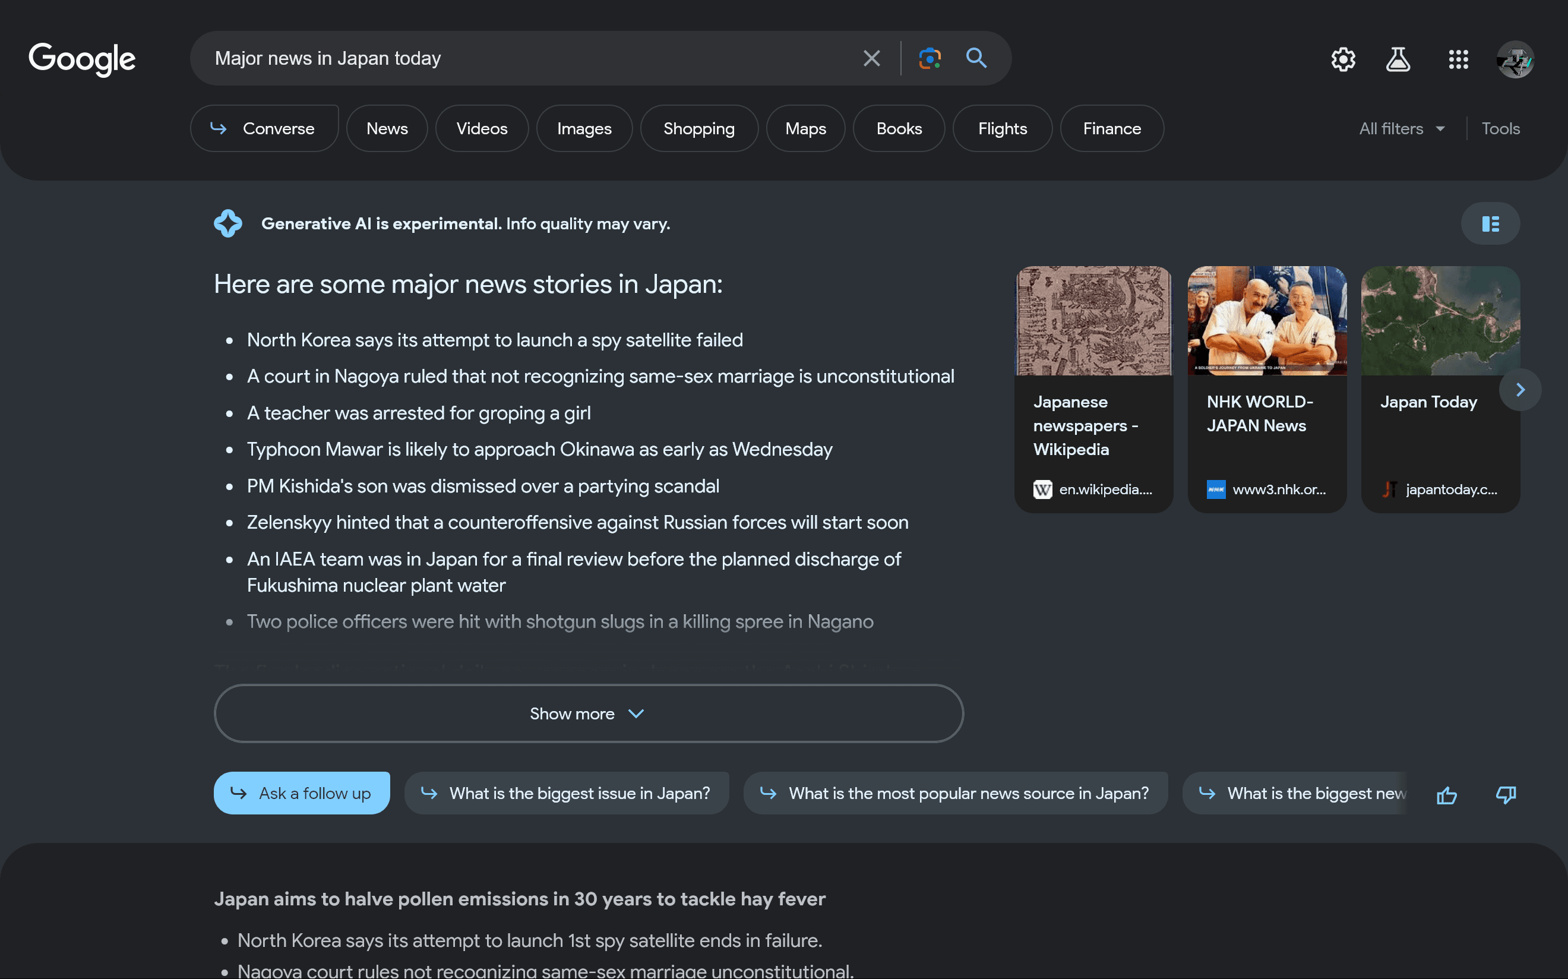Image resolution: width=1568 pixels, height=979 pixels.
Task: Click Generative AI is experimental notice
Action: (466, 223)
